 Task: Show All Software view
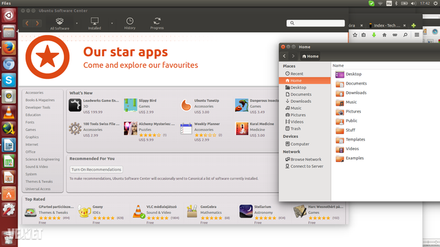pyautogui.click(x=60, y=23)
